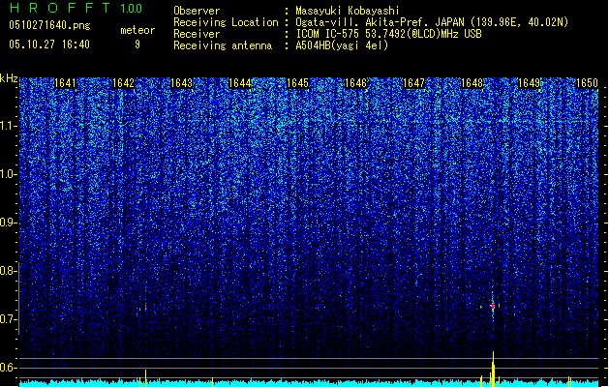
Task: Click the 1.0 kHz frequency tick label
Action: point(8,174)
